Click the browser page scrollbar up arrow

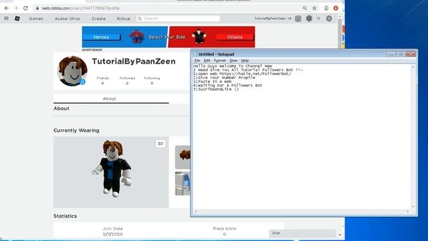pos(340,17)
